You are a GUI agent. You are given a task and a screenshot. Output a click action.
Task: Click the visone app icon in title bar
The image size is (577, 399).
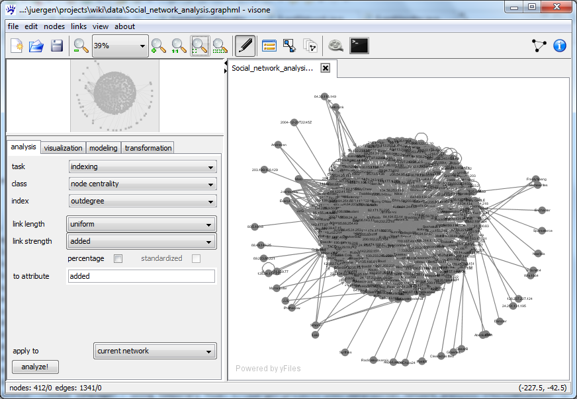click(x=11, y=9)
